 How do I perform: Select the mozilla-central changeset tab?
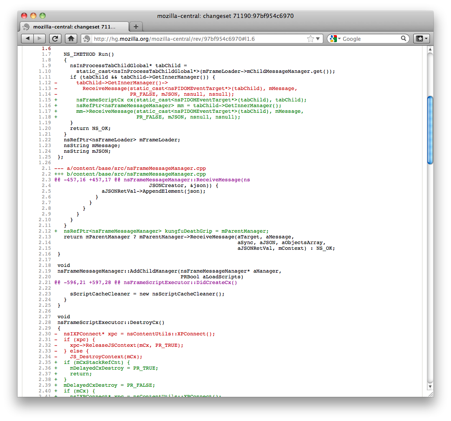(74, 27)
